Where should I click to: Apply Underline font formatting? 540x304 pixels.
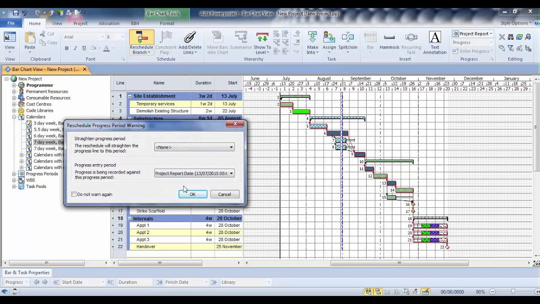click(x=84, y=48)
